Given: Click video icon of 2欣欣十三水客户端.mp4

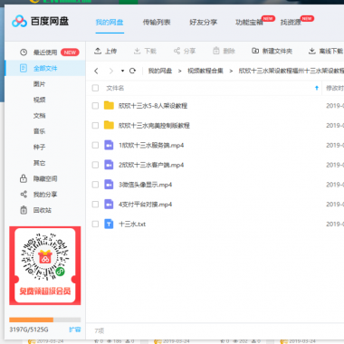Looking at the screenshot, I should [x=109, y=165].
